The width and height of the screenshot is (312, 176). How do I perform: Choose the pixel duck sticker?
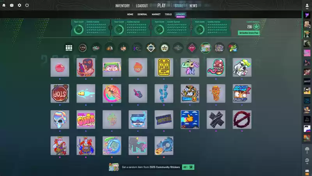pyautogui.click(x=190, y=119)
